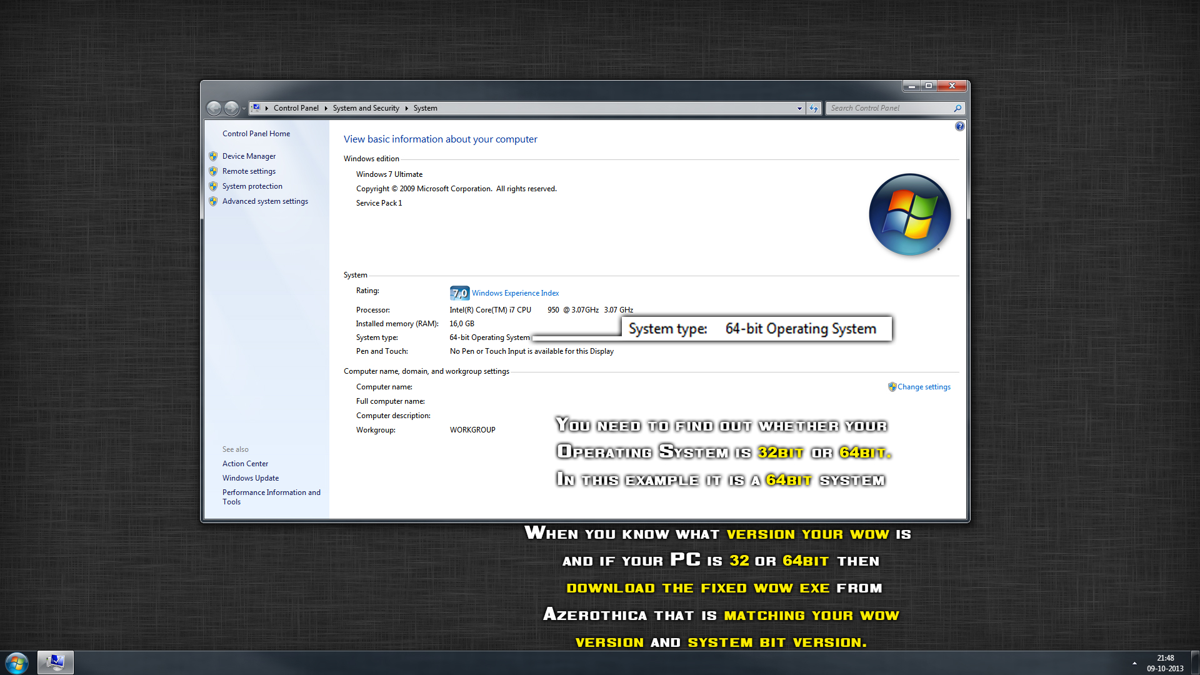Image resolution: width=1200 pixels, height=675 pixels.
Task: Click the Change settings shield icon
Action: (x=892, y=387)
